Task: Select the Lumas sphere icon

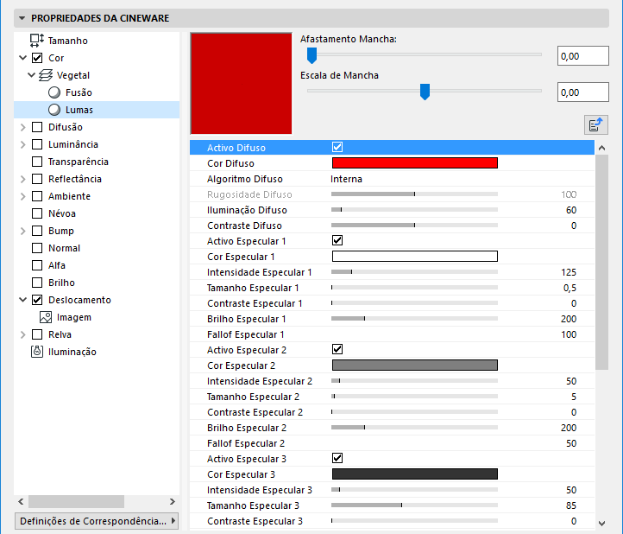Action: coord(54,110)
